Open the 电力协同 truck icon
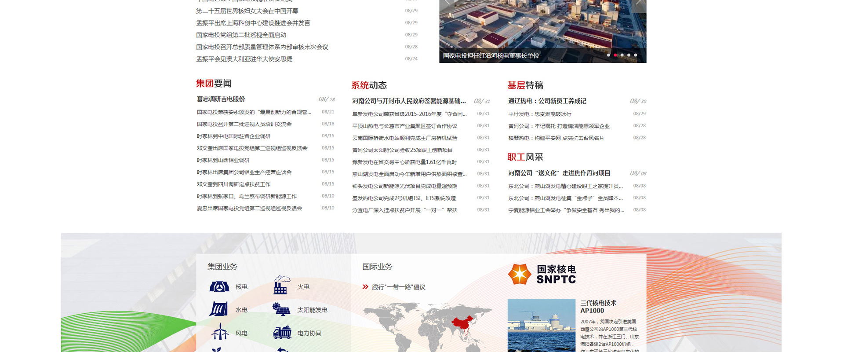The image size is (844, 352). coord(282,333)
